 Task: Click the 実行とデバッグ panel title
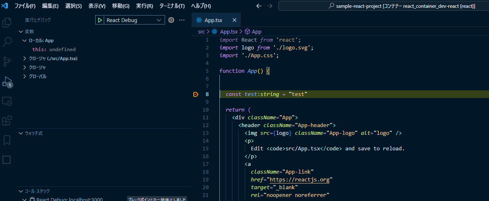coord(38,20)
